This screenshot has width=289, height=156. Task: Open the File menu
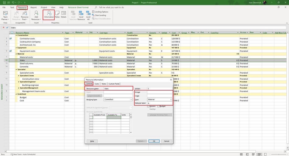pos(4,8)
